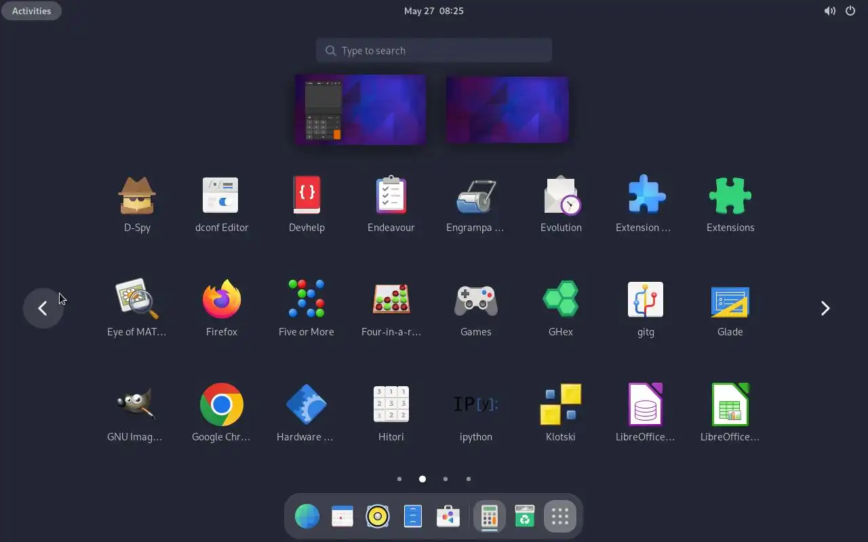The image size is (868, 542).
Task: Switch to workspace thumbnail showing Calculator
Action: click(361, 109)
